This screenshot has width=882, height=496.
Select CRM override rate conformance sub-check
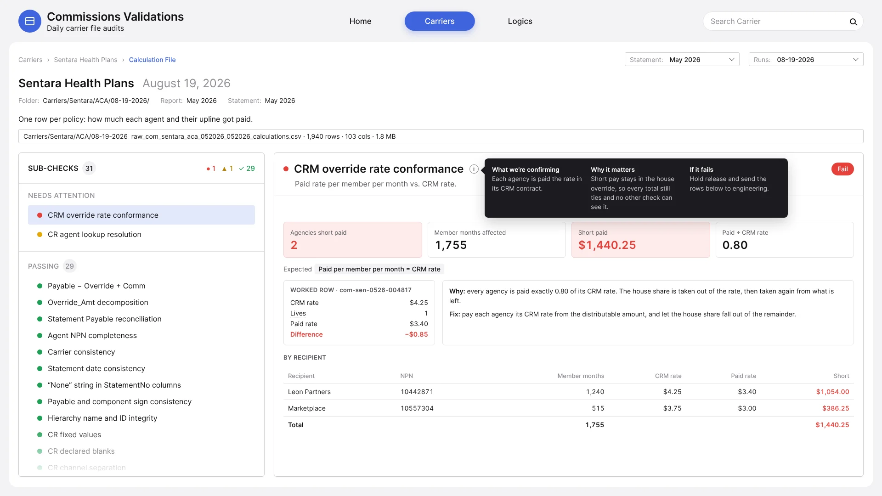(141, 215)
